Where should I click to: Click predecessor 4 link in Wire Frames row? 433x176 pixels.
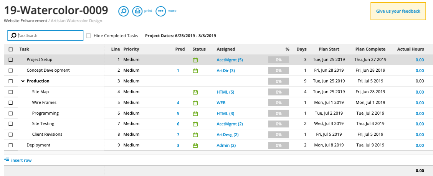pos(178,103)
